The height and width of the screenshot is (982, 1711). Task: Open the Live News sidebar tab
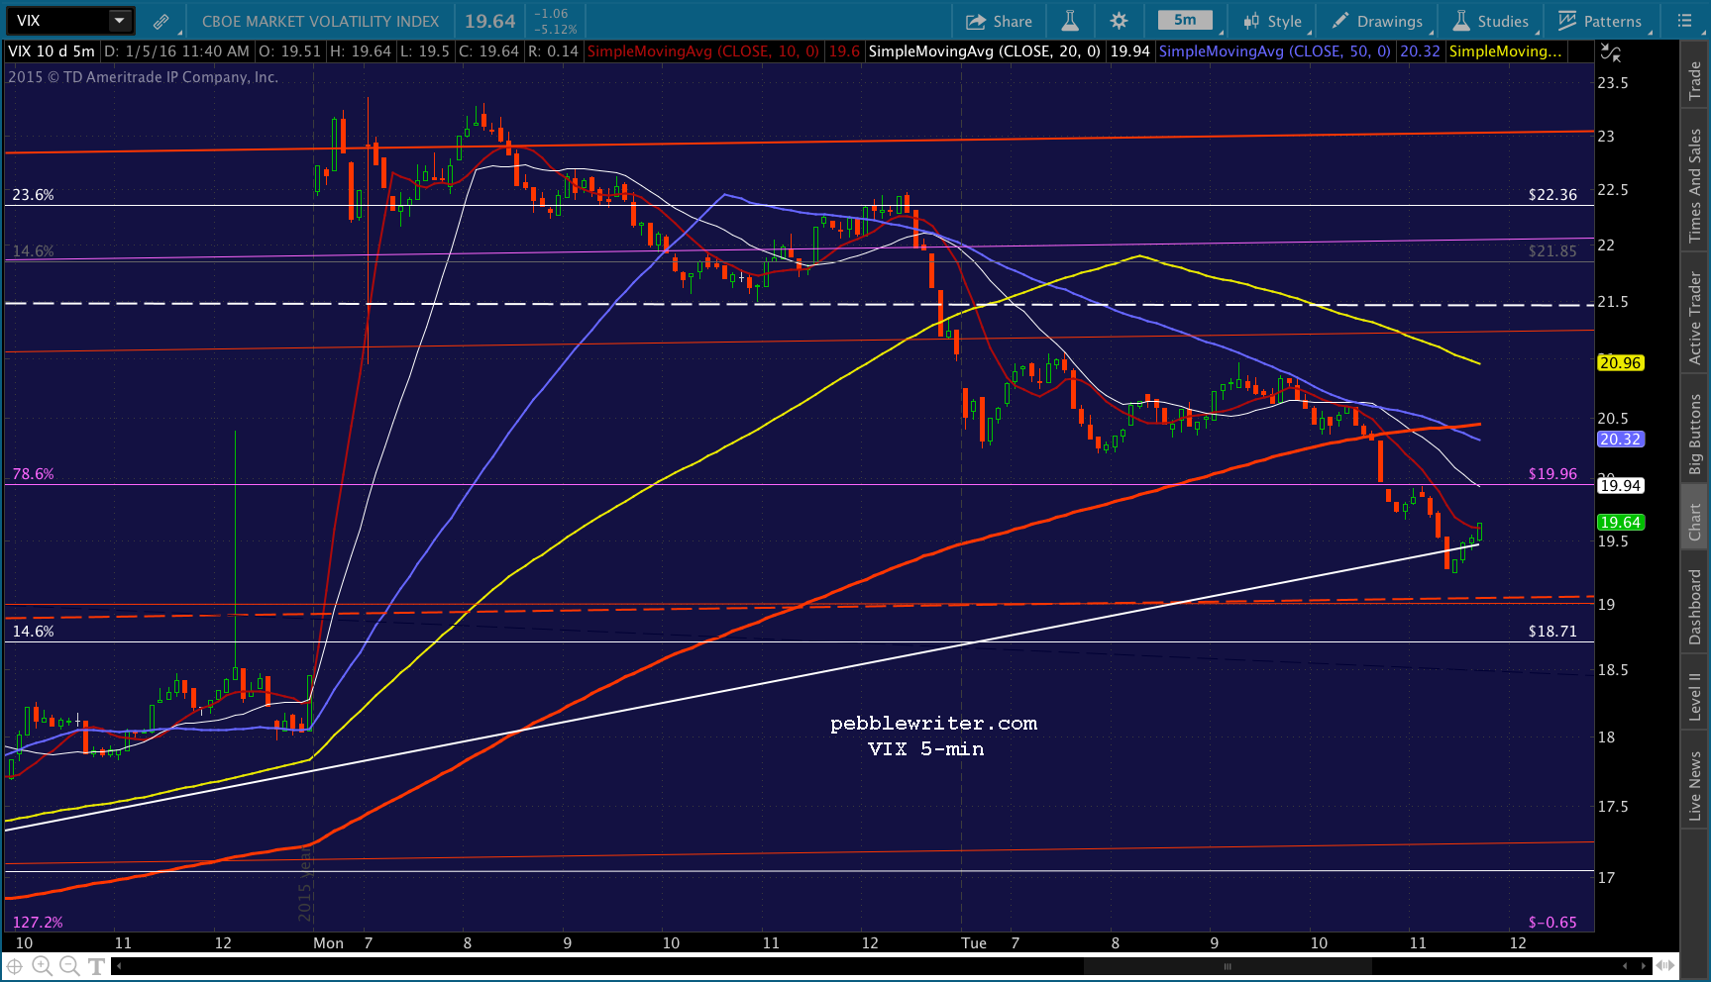(1695, 786)
